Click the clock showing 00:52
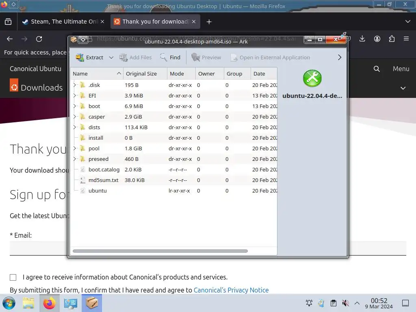 (379, 303)
